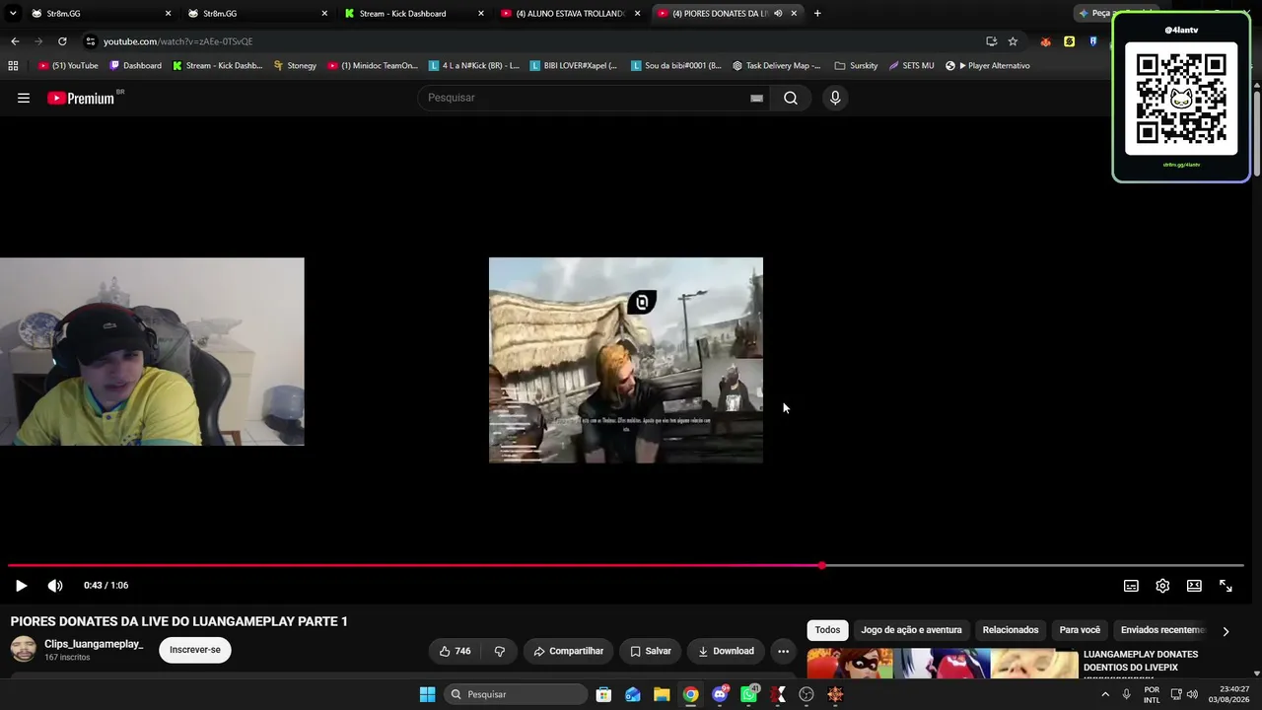Open Microsoft Store from the taskbar
This screenshot has width=1262, height=710.
pyautogui.click(x=604, y=694)
